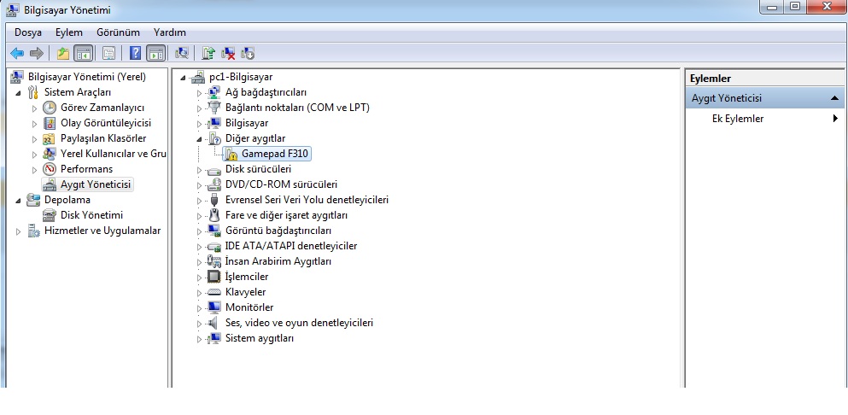Expand Hizmetler ve Uygulamalar node

[19, 231]
